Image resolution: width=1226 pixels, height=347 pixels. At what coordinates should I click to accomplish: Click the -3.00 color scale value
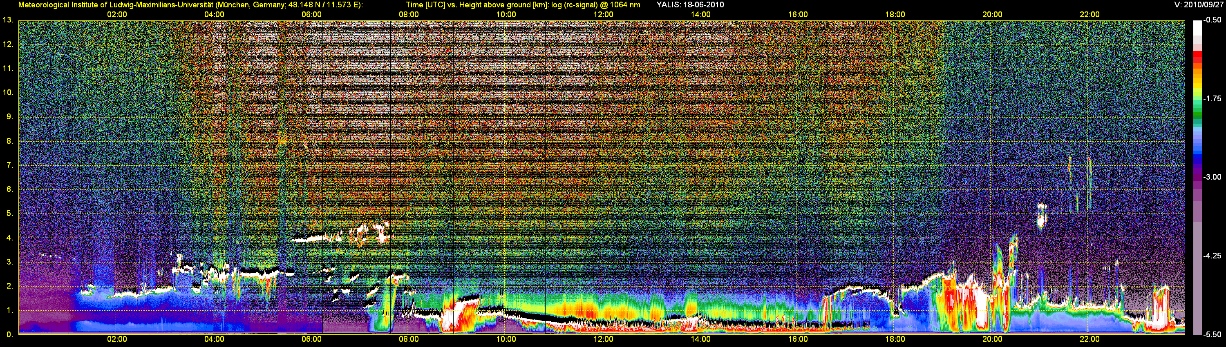1212,177
